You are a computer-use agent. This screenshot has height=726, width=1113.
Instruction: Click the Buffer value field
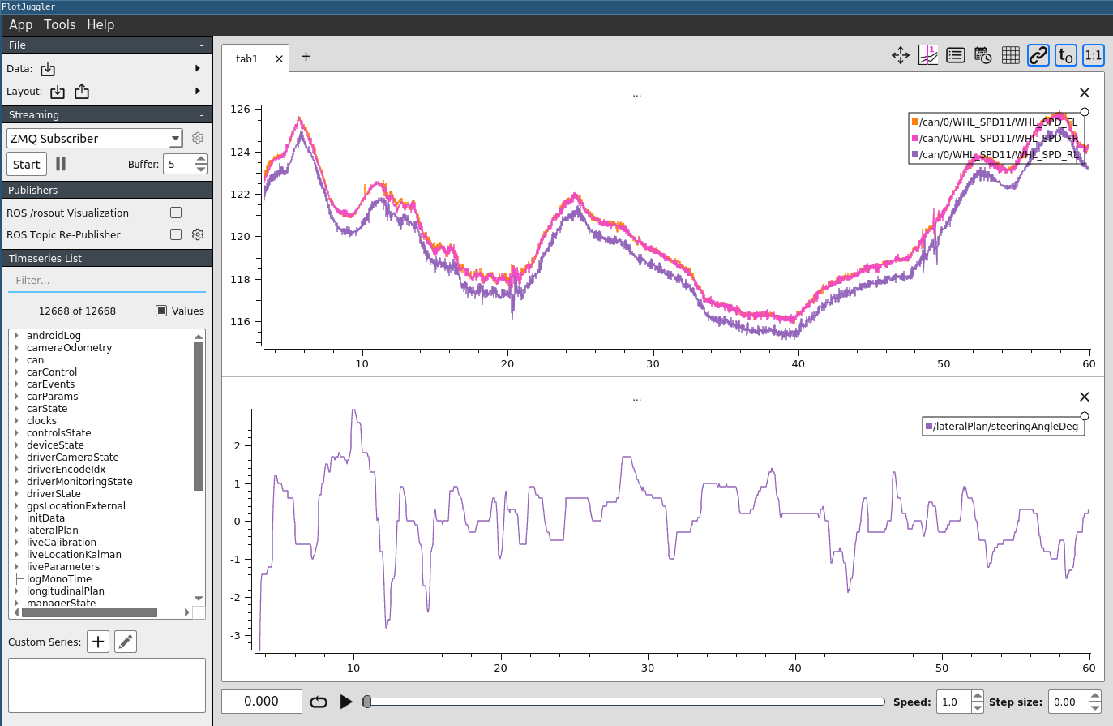[179, 164]
